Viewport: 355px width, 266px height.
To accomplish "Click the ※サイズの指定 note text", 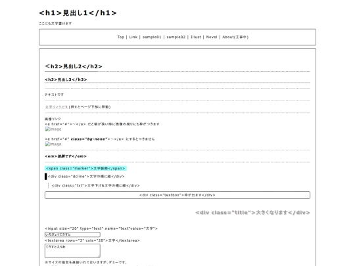I will 86,262.
